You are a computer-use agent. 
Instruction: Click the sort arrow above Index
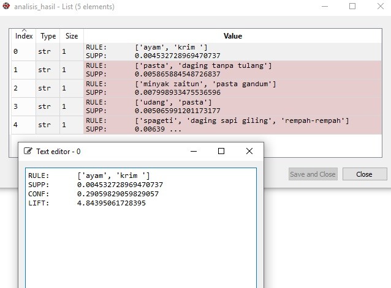click(24, 30)
